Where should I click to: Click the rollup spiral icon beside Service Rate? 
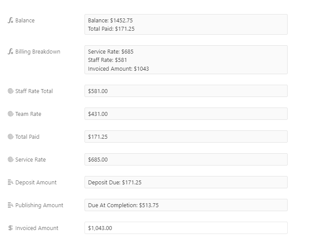pos(11,159)
